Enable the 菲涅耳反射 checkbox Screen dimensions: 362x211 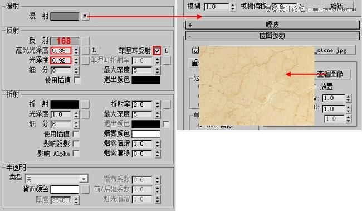point(157,51)
